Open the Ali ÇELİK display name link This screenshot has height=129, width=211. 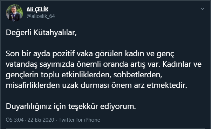pyautogui.click(x=38, y=9)
